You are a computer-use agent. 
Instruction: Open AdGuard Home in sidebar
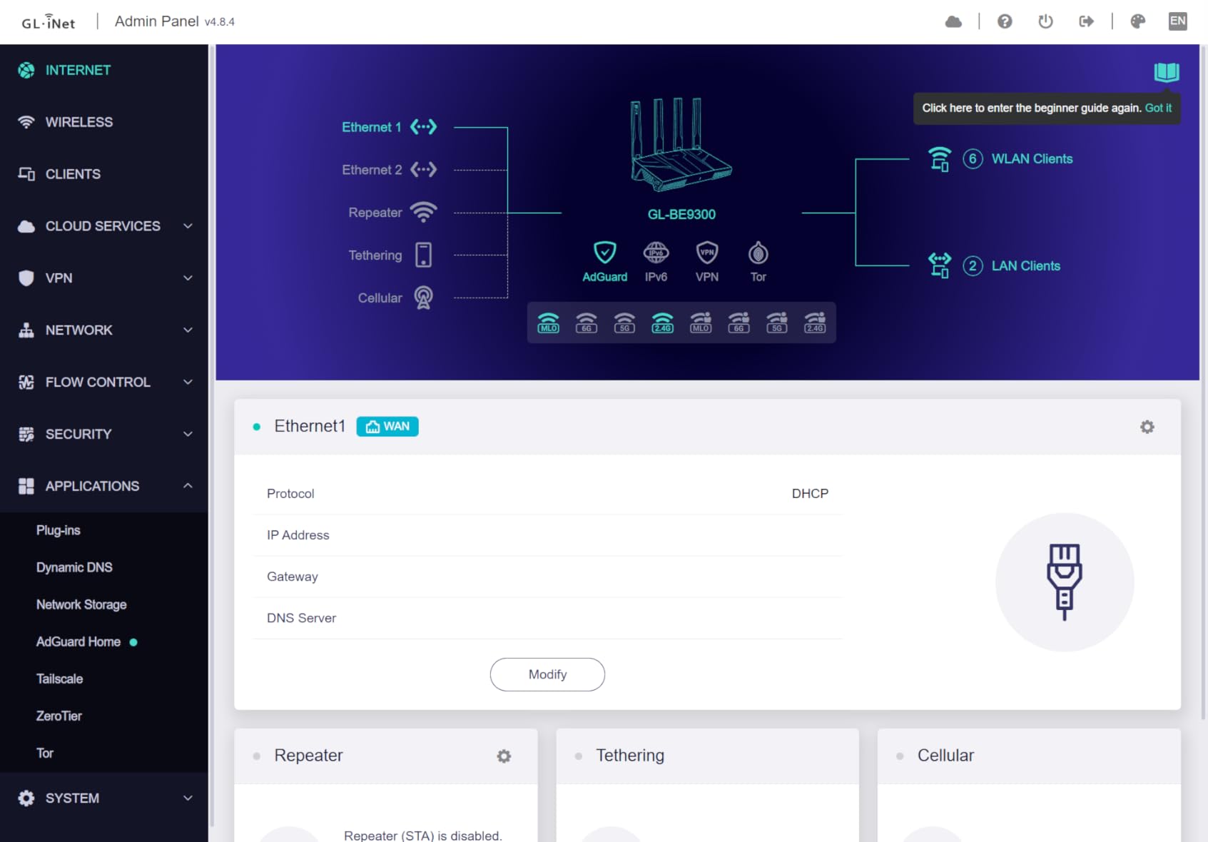tap(78, 641)
